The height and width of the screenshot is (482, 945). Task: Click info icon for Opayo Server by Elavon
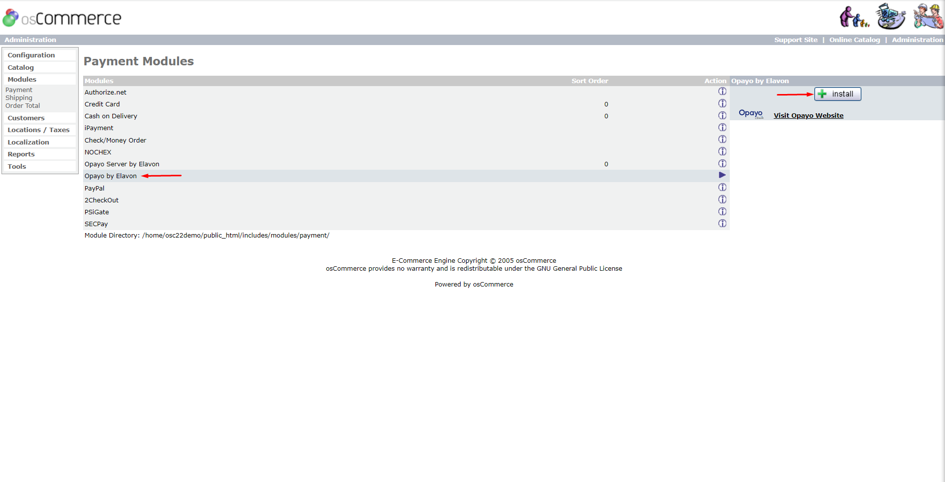(722, 163)
